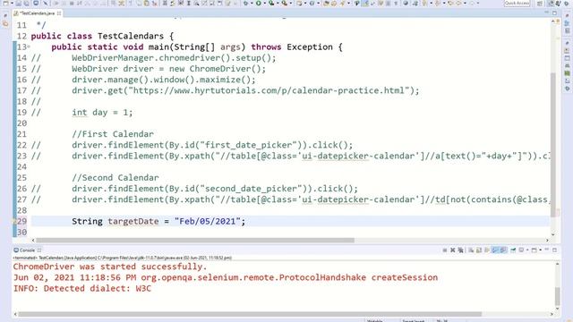The image size is (573, 322).
Task: Open the Open Console dropdown arrow
Action: tap(541, 250)
